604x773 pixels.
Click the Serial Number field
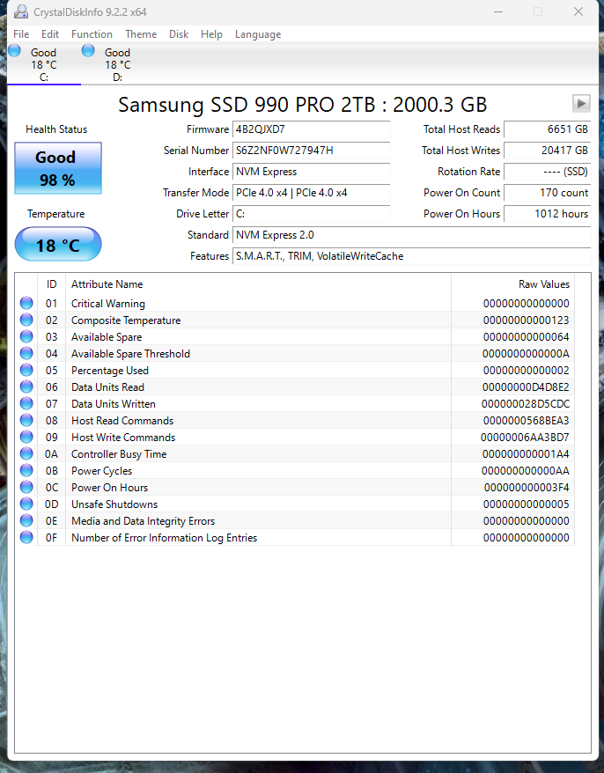pyautogui.click(x=311, y=151)
